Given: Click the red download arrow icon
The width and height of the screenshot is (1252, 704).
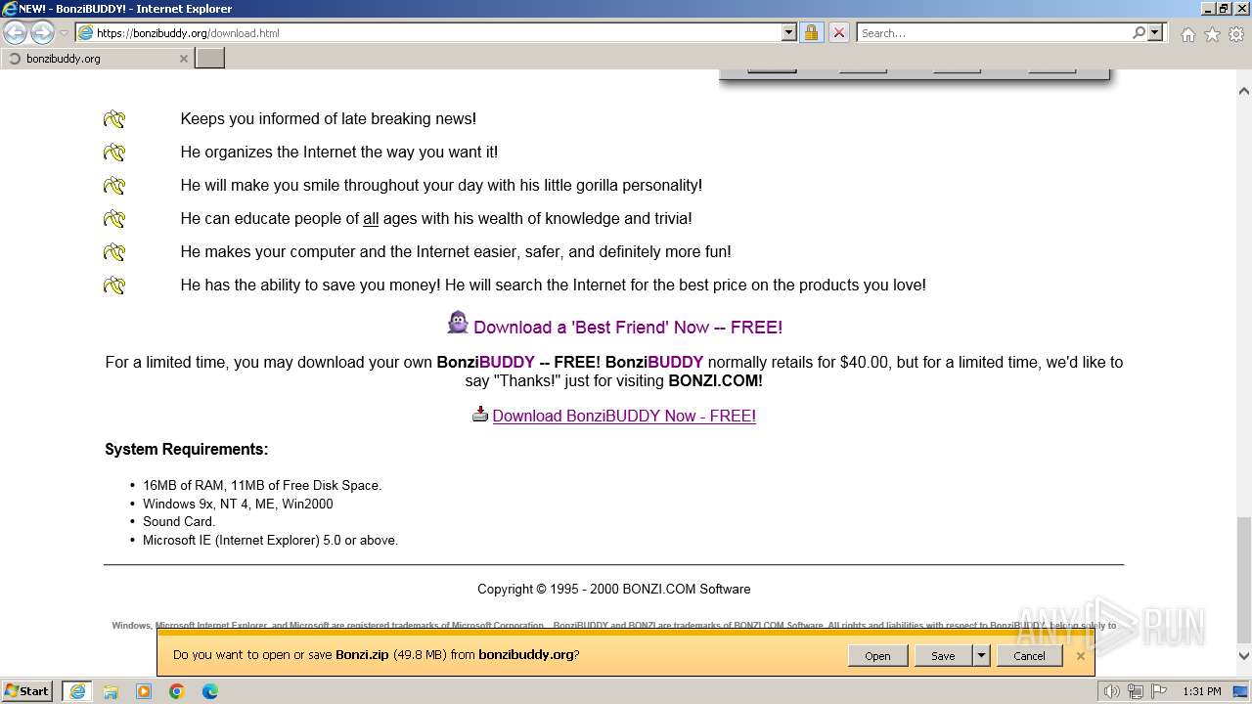Looking at the screenshot, I should (x=479, y=415).
